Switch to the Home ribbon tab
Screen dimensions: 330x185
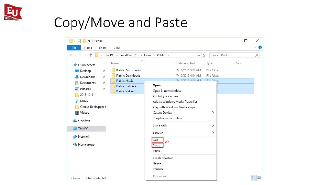click(x=88, y=48)
